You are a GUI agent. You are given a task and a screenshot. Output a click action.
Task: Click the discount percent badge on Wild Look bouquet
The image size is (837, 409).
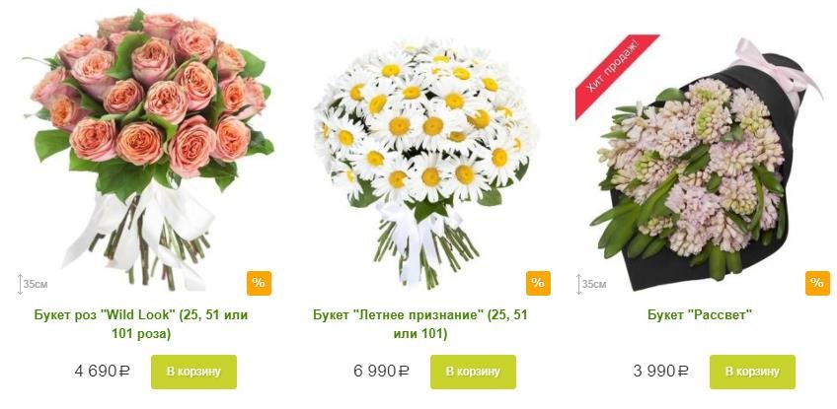pos(259,283)
